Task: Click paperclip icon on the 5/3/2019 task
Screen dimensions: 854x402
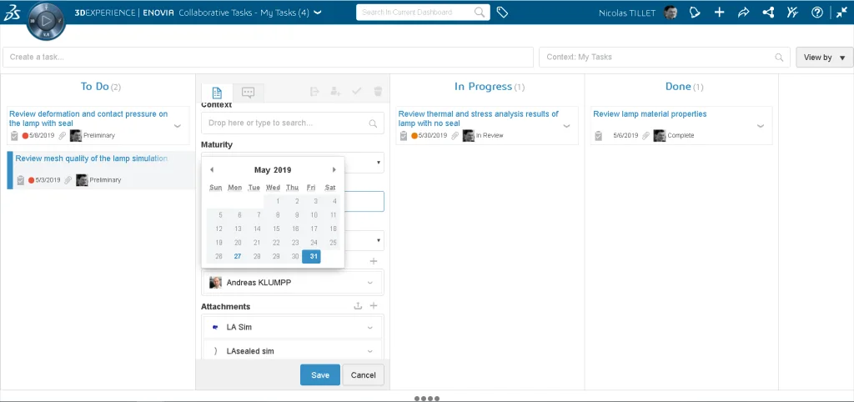Action: pos(68,180)
